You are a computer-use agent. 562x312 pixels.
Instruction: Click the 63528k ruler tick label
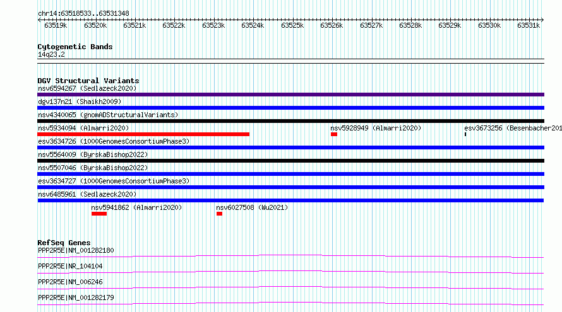point(410,25)
